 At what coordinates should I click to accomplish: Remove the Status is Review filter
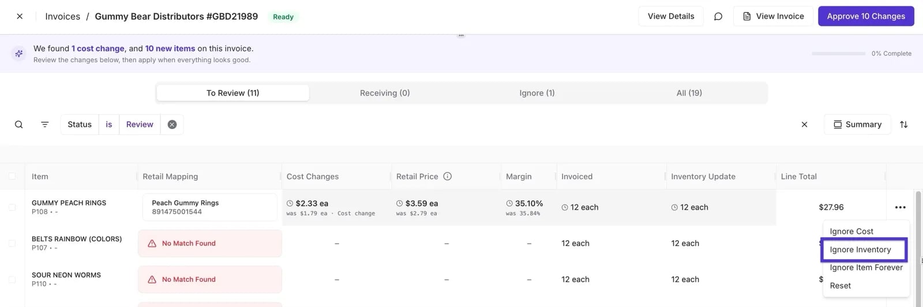[x=172, y=124]
